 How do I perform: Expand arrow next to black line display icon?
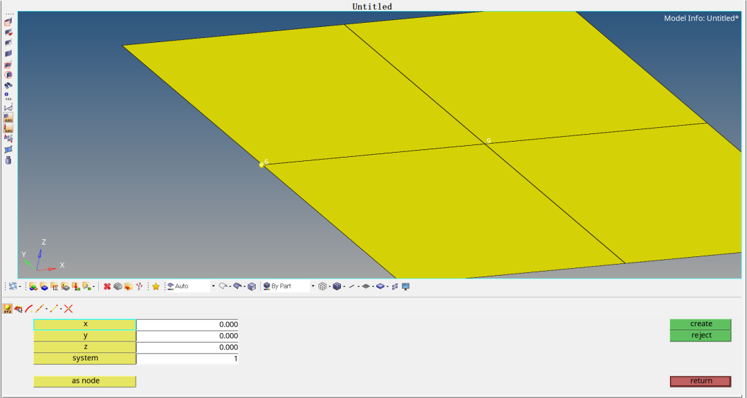pyautogui.click(x=358, y=287)
